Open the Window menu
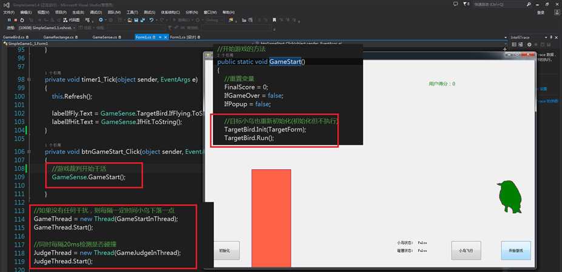The height and width of the screenshot is (272, 562). pyautogui.click(x=210, y=12)
